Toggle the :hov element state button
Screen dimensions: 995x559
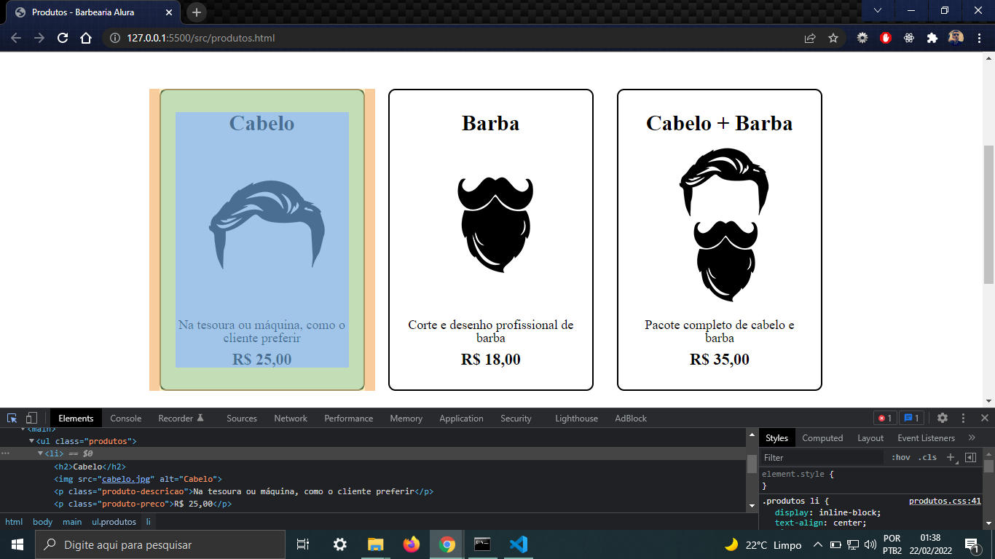(x=901, y=457)
